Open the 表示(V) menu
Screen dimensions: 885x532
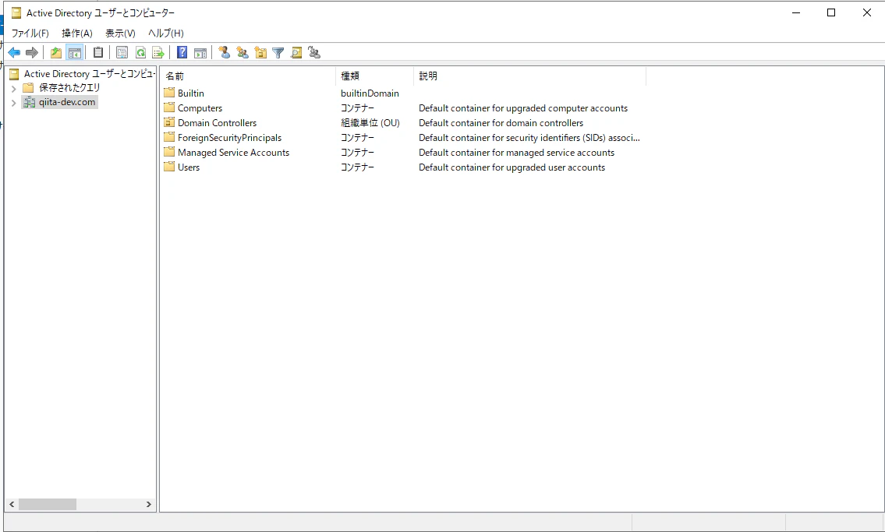pyautogui.click(x=120, y=33)
